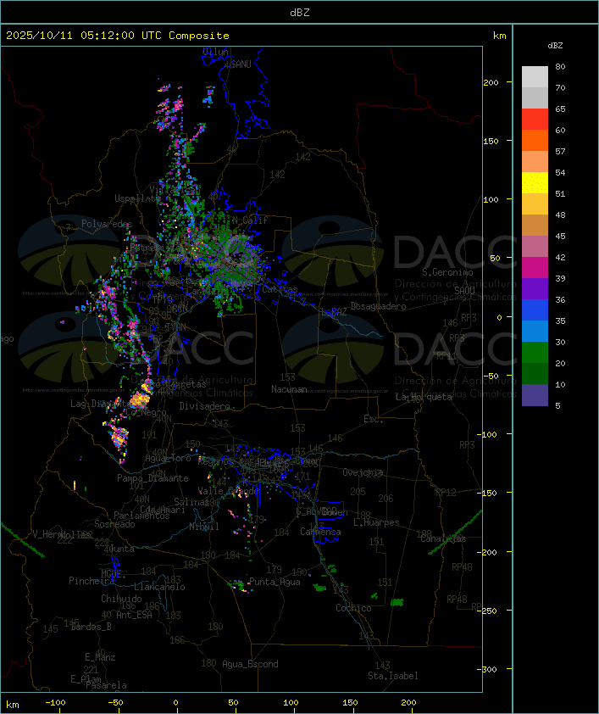Pick the green 20–30 dBZ legend swatch
The image size is (599, 714).
pos(535,352)
